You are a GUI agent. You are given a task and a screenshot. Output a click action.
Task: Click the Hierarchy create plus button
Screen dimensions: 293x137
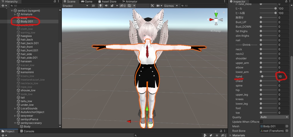[4, 6]
